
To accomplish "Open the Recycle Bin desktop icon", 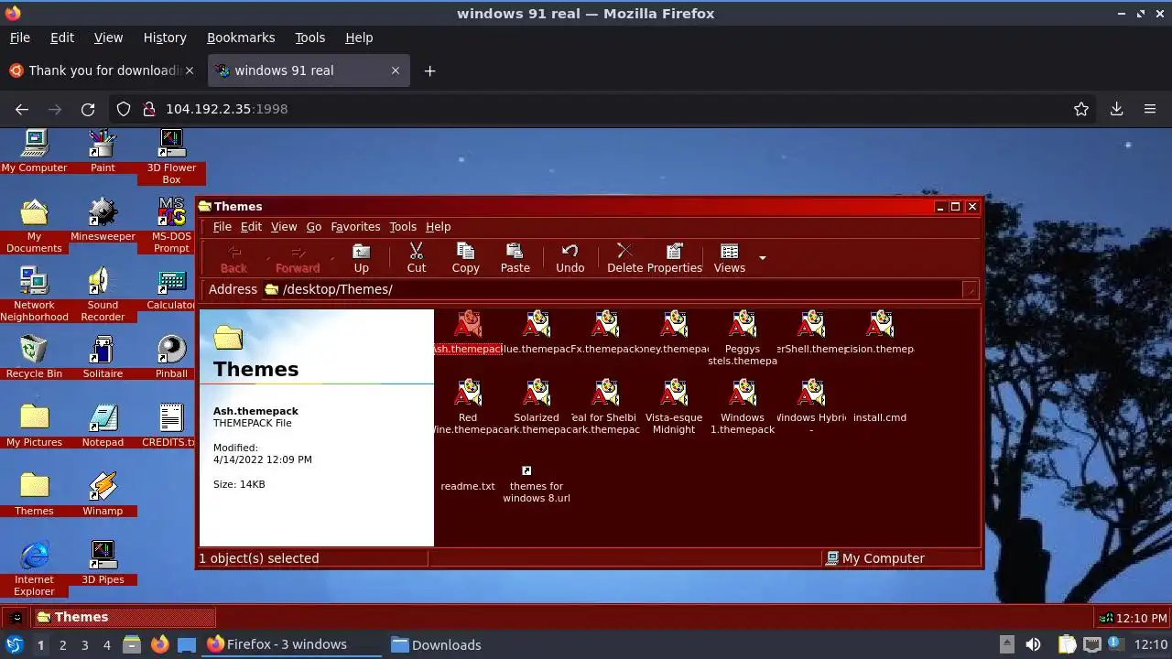I will pos(34,357).
